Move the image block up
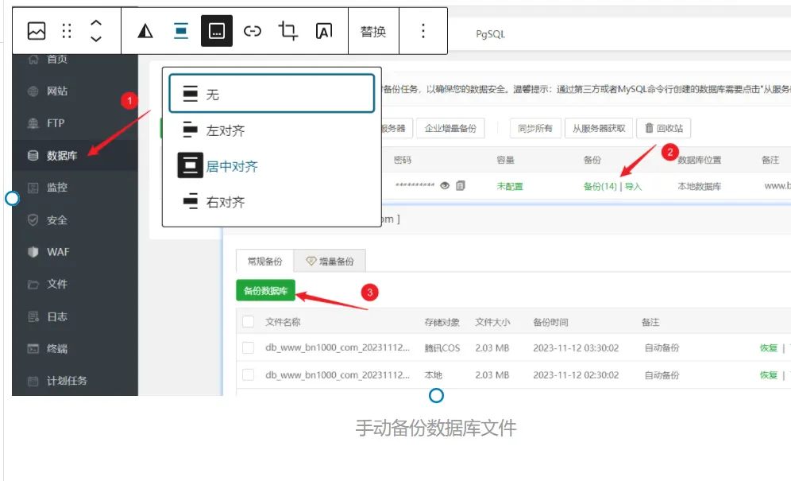The width and height of the screenshot is (791, 481). (x=96, y=23)
